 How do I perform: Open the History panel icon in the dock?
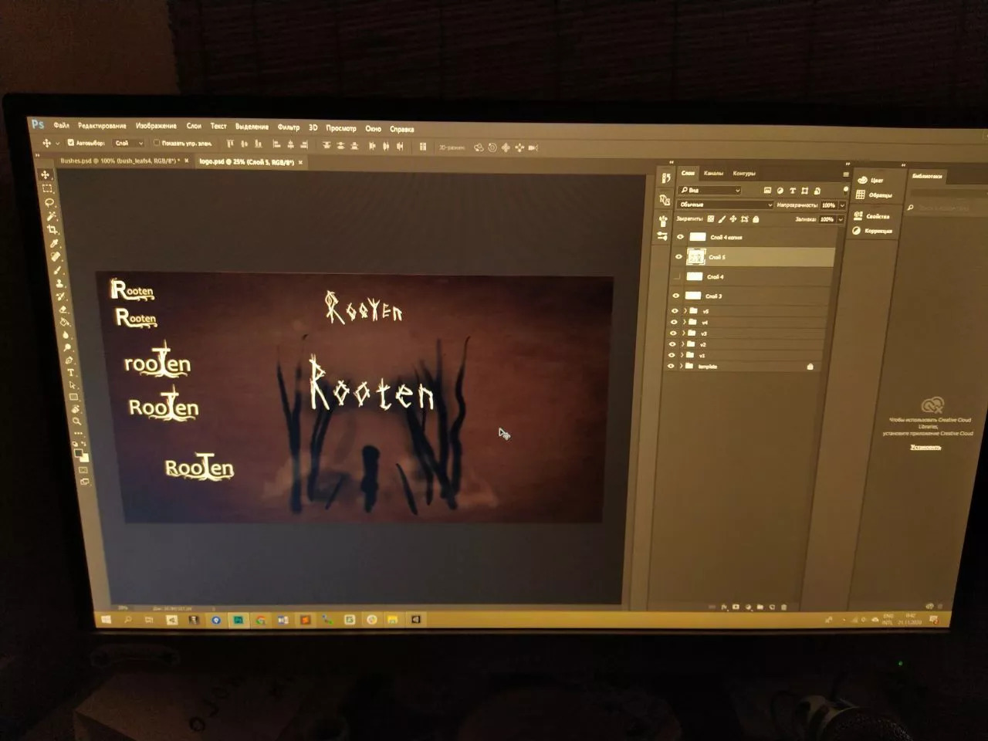666,178
